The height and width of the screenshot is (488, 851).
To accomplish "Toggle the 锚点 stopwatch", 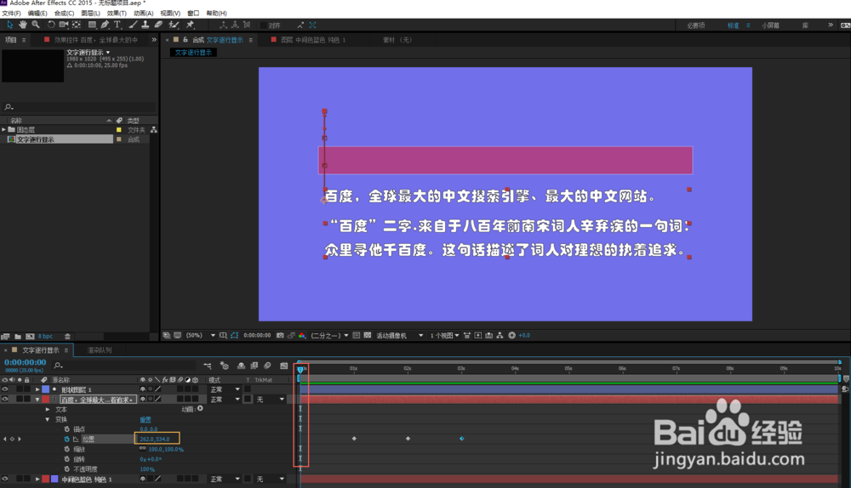I will (66, 428).
